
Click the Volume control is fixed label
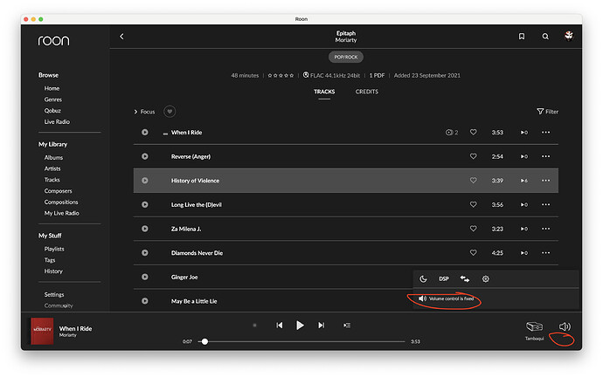coord(451,298)
